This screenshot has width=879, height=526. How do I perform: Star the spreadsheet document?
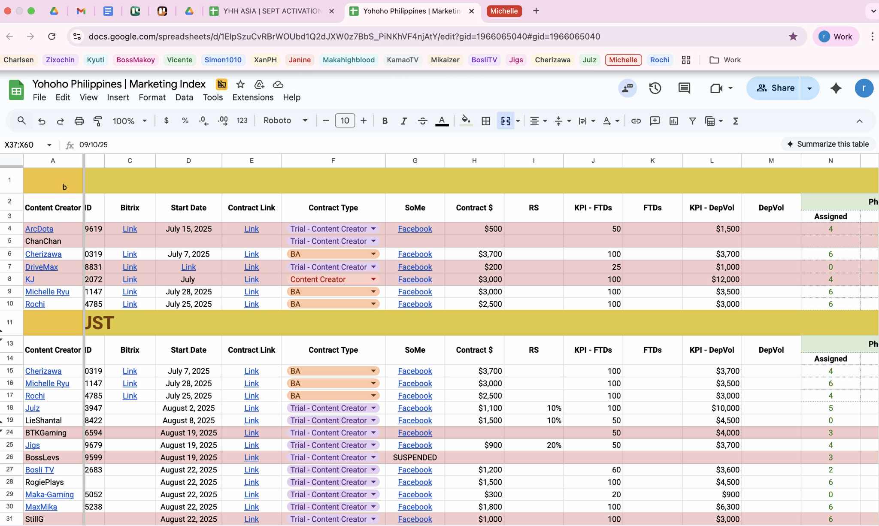[x=240, y=84]
